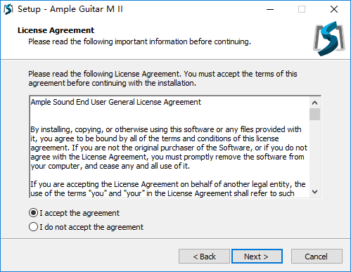This screenshot has height=272, width=351.
Task: Click the "Setup - Ample Guitar M II" title text
Action: [x=70, y=9]
